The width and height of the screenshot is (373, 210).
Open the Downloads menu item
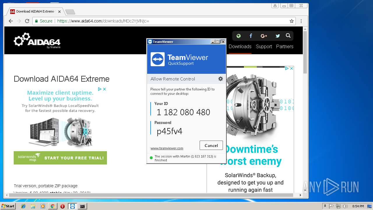(x=240, y=46)
